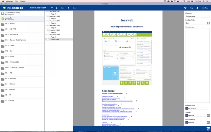
Task: Collapse Document 0083 tree node
Action: pyautogui.click(x=46, y=21)
